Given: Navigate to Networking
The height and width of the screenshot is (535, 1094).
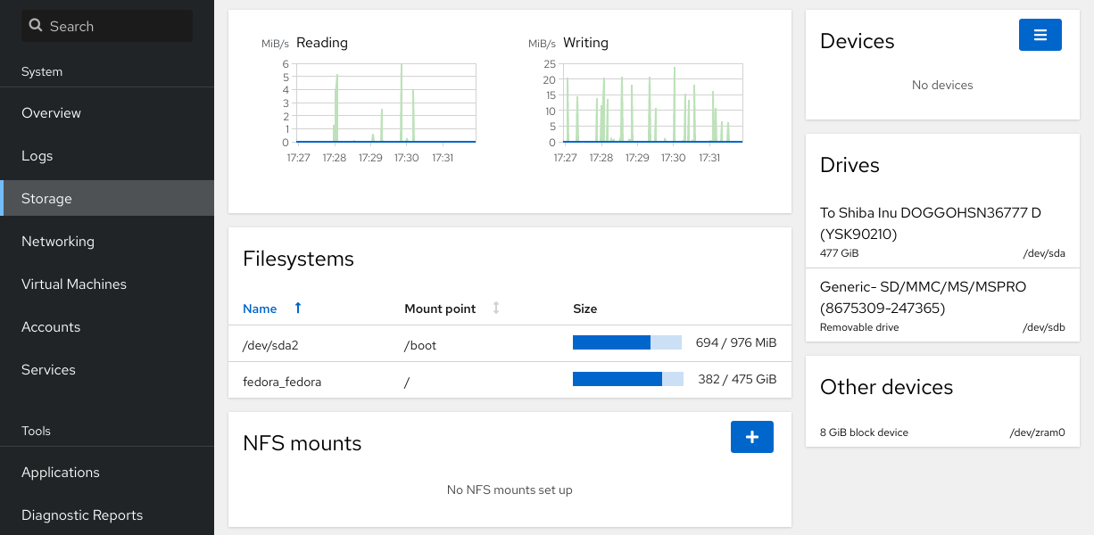Looking at the screenshot, I should (x=107, y=242).
